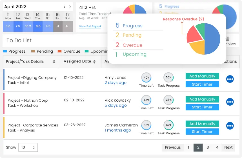Open three-dot menu for Corporate Services task
This screenshot has height=158, width=242.
pos(230,126)
